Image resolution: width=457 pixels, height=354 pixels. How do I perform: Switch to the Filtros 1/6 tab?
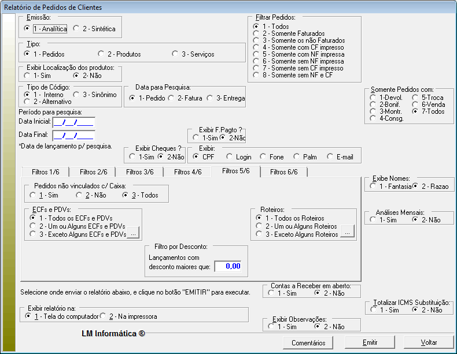(45, 172)
